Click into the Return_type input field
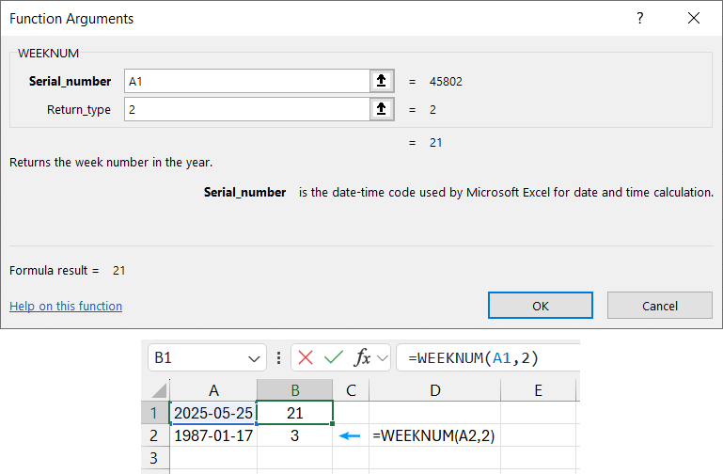 (x=244, y=110)
